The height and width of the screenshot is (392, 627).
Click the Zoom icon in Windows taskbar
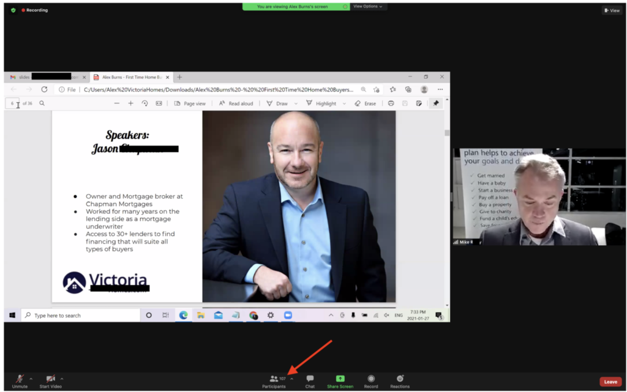point(288,316)
